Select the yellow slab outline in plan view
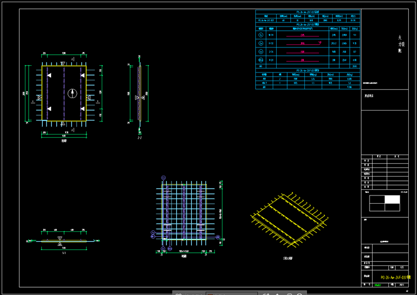The image size is (417, 295). tap(64, 93)
